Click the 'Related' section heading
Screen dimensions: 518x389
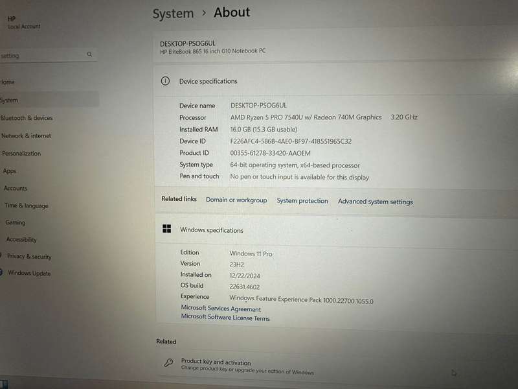click(166, 342)
